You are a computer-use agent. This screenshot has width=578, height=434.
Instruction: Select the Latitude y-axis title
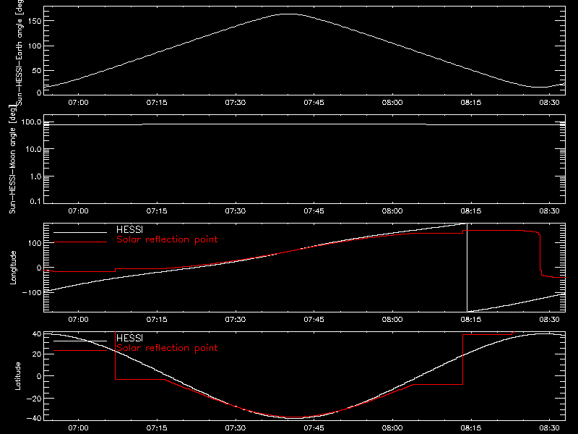coord(17,376)
